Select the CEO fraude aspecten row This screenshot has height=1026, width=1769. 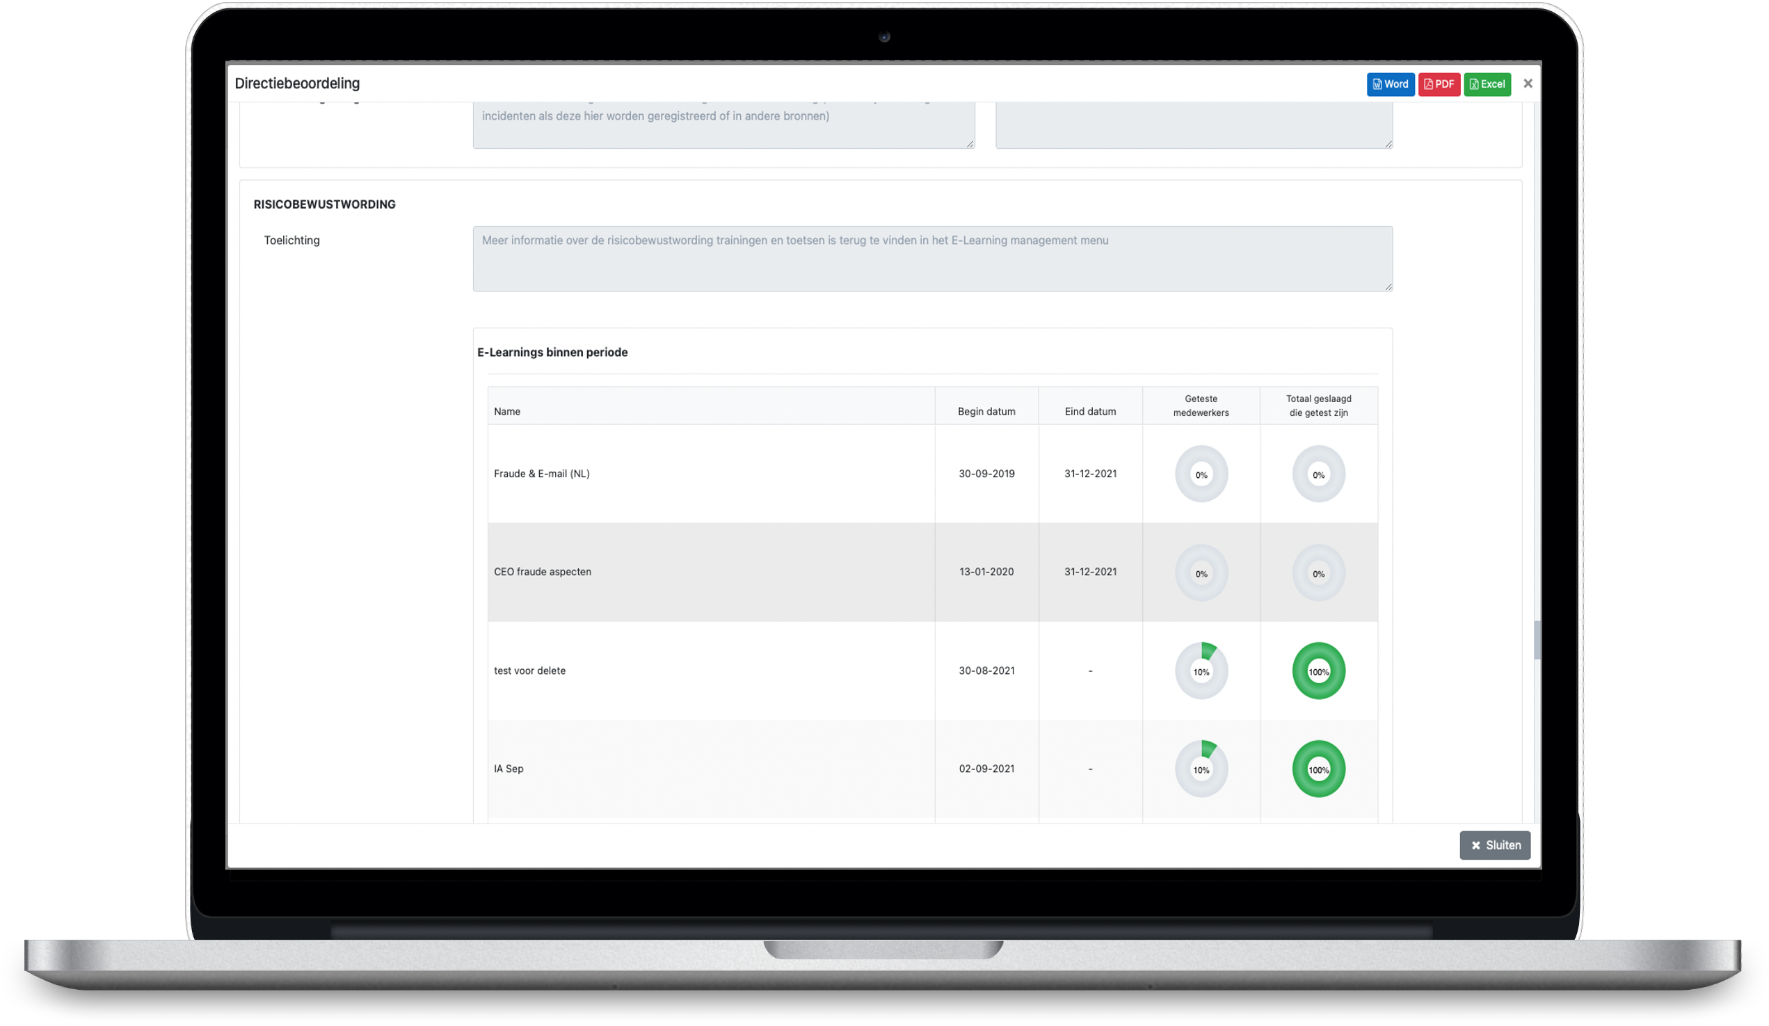pos(710,572)
